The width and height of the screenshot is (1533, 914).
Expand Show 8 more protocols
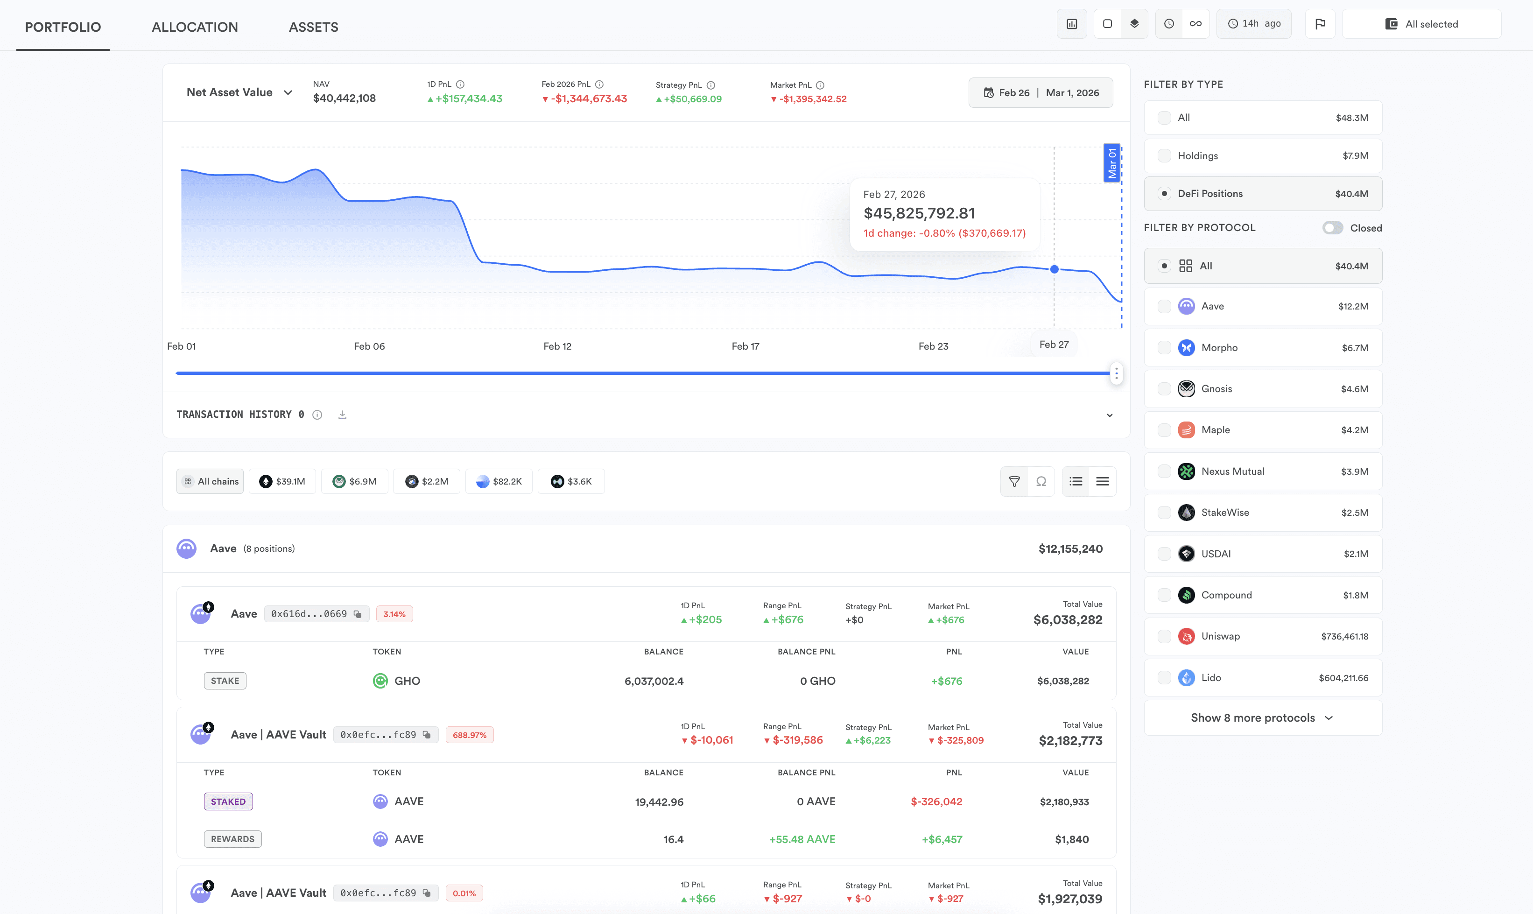[x=1262, y=718]
